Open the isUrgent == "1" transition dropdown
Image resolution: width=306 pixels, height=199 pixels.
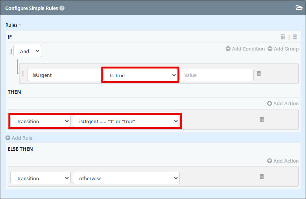point(126,121)
